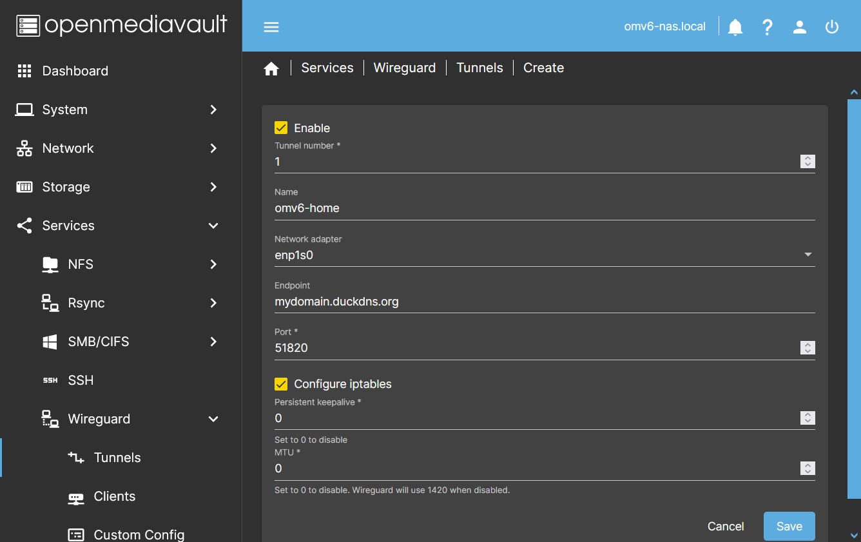Screen dimensions: 861x542
Task: Toggle the Configure iptables checkbox
Action: (x=281, y=384)
